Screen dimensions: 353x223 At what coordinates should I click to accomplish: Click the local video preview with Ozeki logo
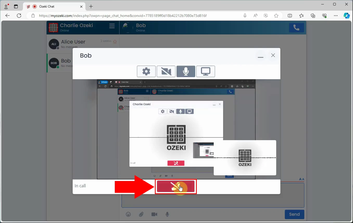click(x=245, y=158)
